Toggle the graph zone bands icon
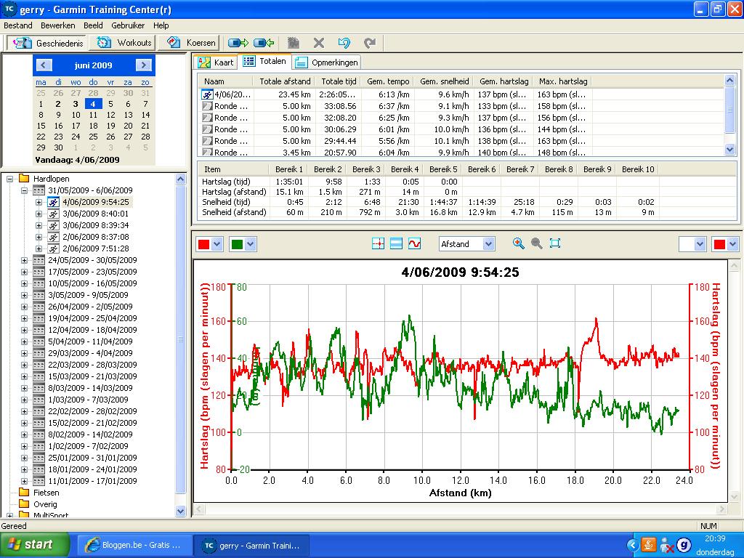The height and width of the screenshot is (558, 744). (x=396, y=244)
